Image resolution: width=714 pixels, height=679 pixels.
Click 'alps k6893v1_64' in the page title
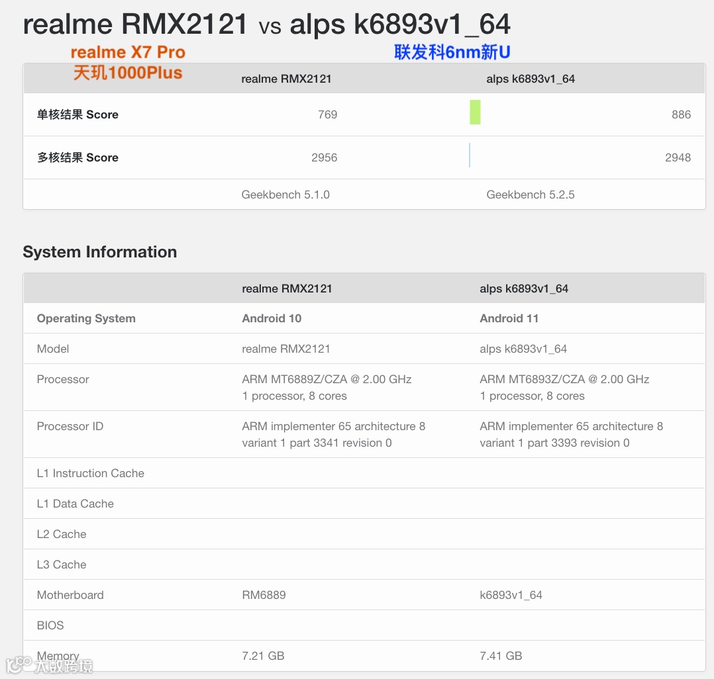point(400,24)
